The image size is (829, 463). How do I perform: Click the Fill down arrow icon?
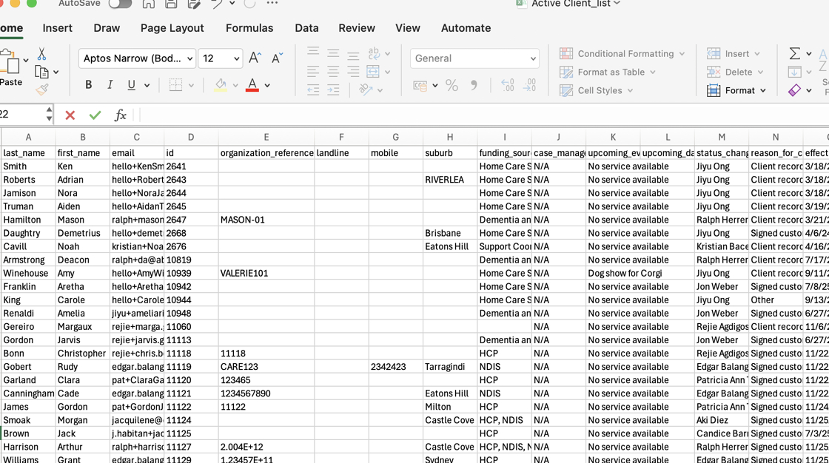pos(794,72)
